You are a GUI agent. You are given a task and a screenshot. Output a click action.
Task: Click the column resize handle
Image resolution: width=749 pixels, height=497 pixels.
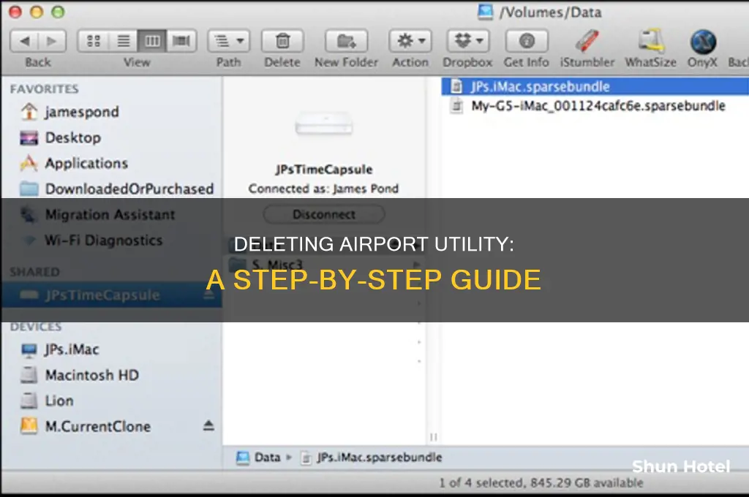(434, 437)
